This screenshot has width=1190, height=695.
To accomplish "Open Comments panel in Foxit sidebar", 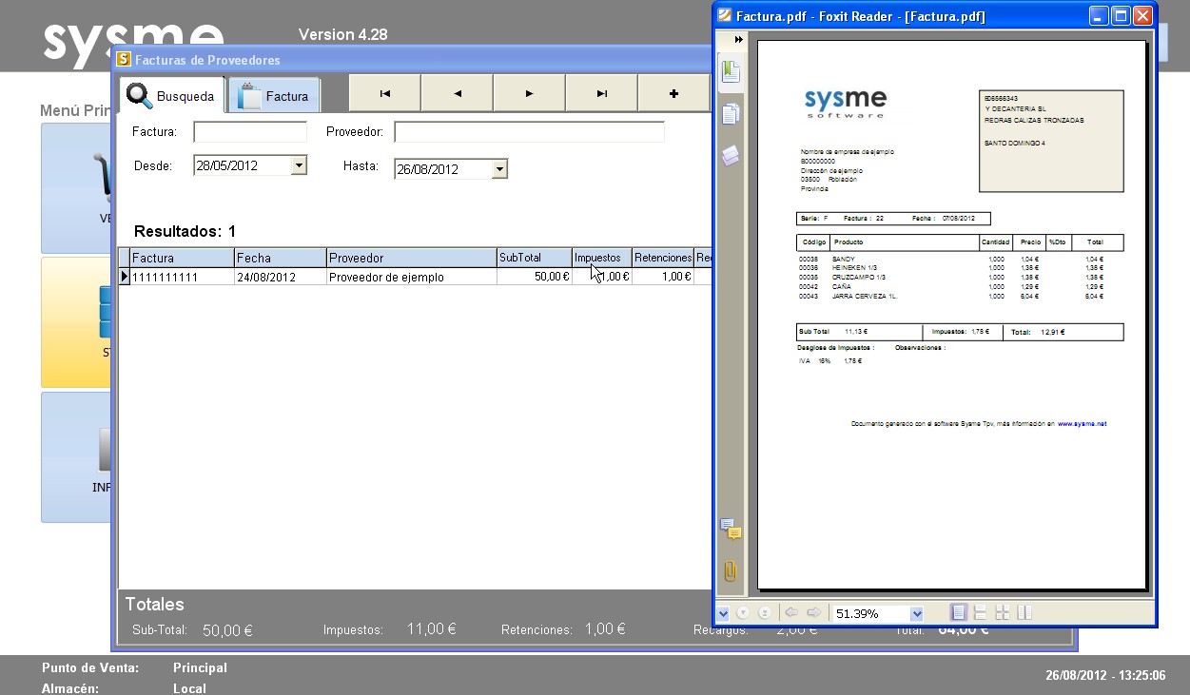I will pos(731,529).
